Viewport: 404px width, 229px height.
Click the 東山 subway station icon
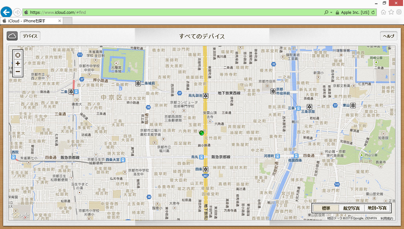coord(353,105)
